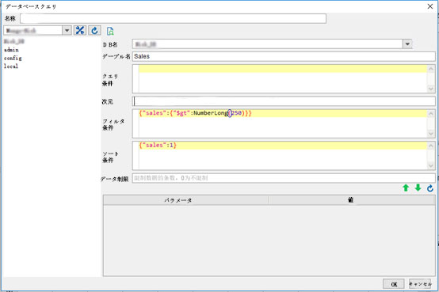Click the blue refresh parameters icon
Screen dimensions: 439x292
point(430,188)
